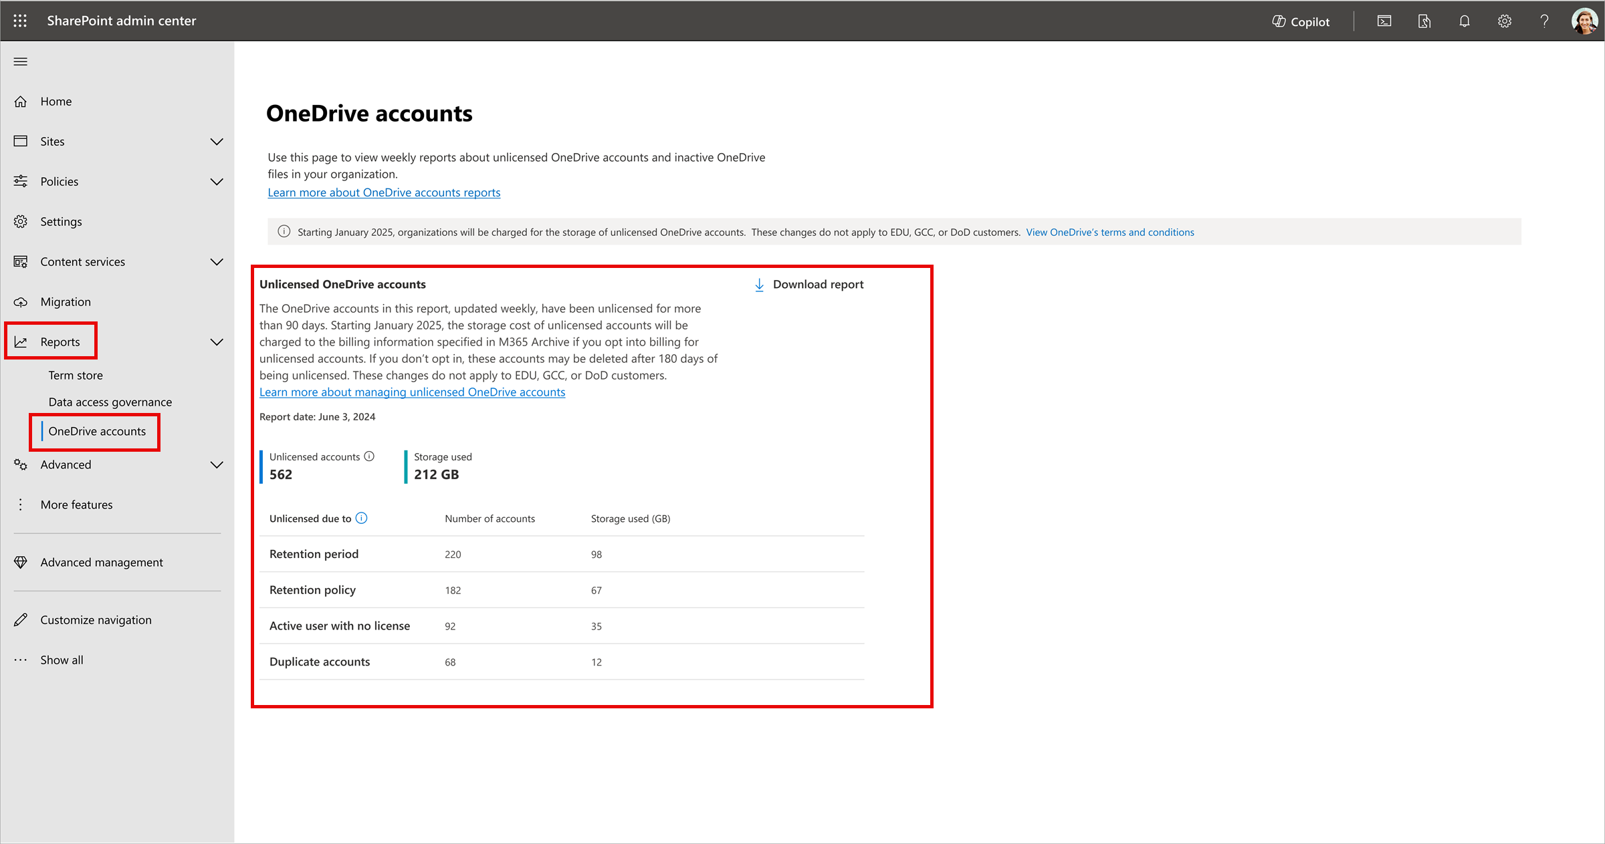The image size is (1605, 844).
Task: Select Term store in the navigation
Action: click(76, 375)
